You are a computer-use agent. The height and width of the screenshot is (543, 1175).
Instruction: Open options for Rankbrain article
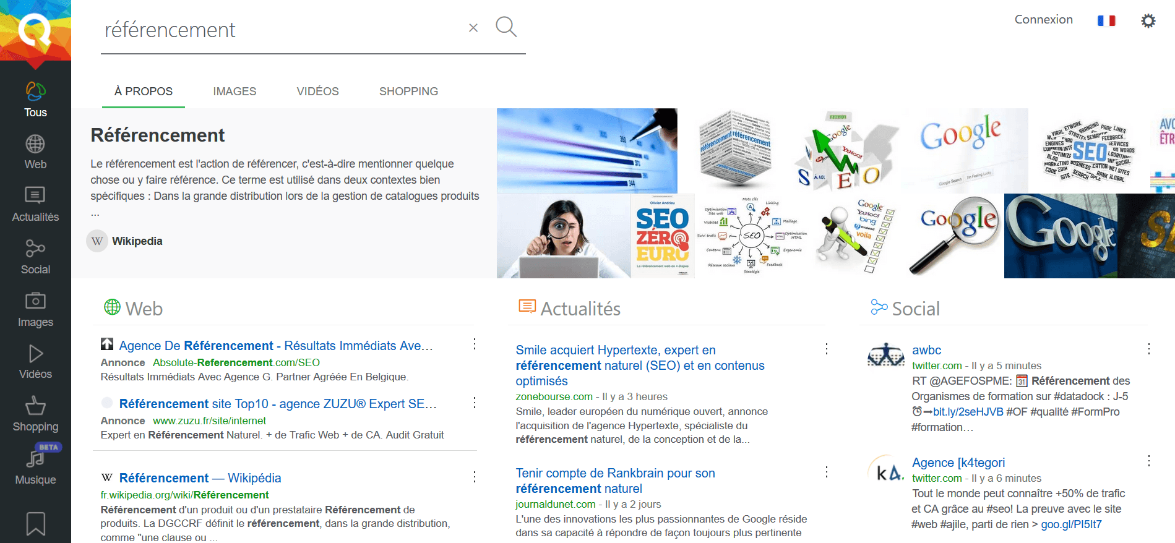click(827, 472)
